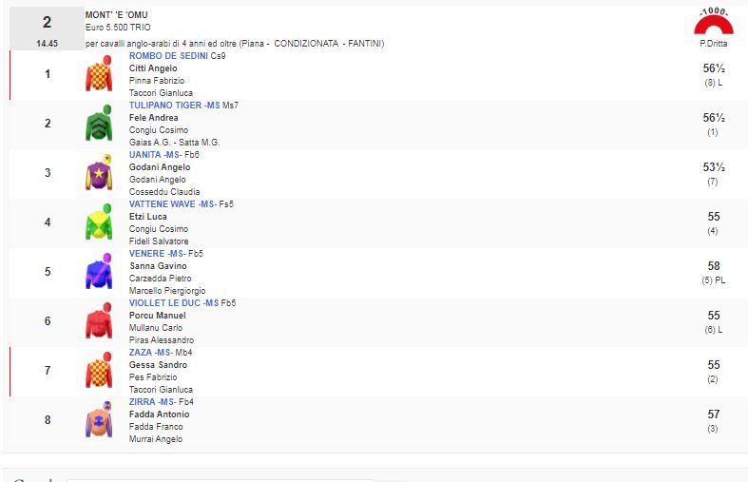Click the purple star silk icon for Uanita
748x482 pixels.
point(99,173)
